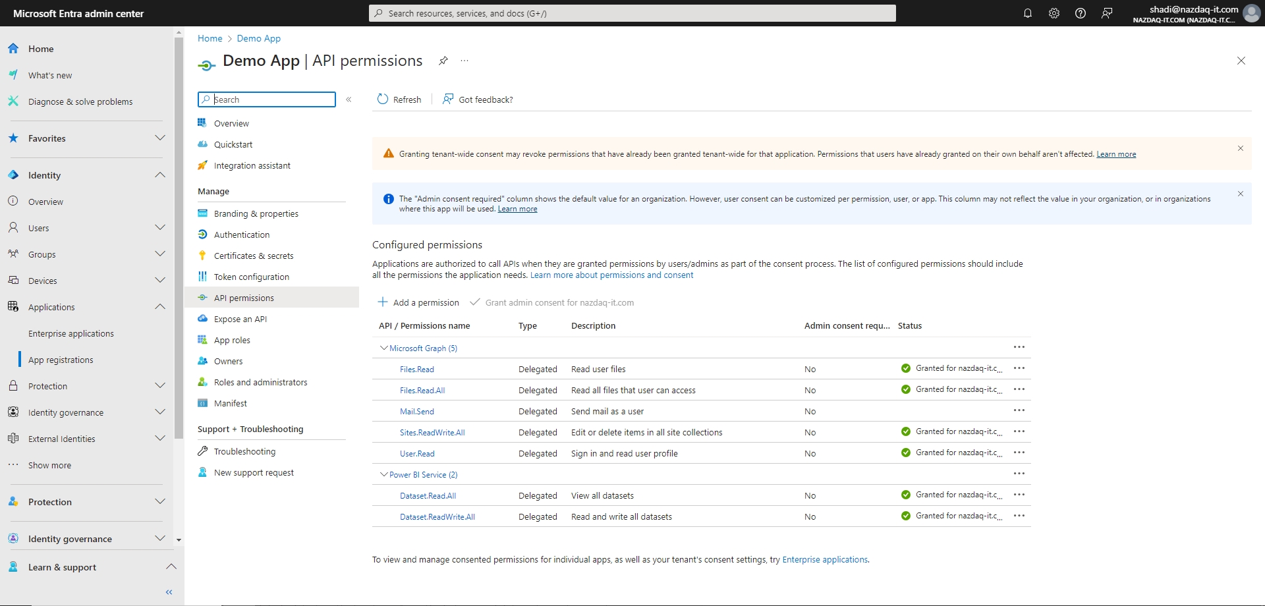Collapse the Microsoft Graph permissions group
The width and height of the screenshot is (1265, 606).
[383, 348]
